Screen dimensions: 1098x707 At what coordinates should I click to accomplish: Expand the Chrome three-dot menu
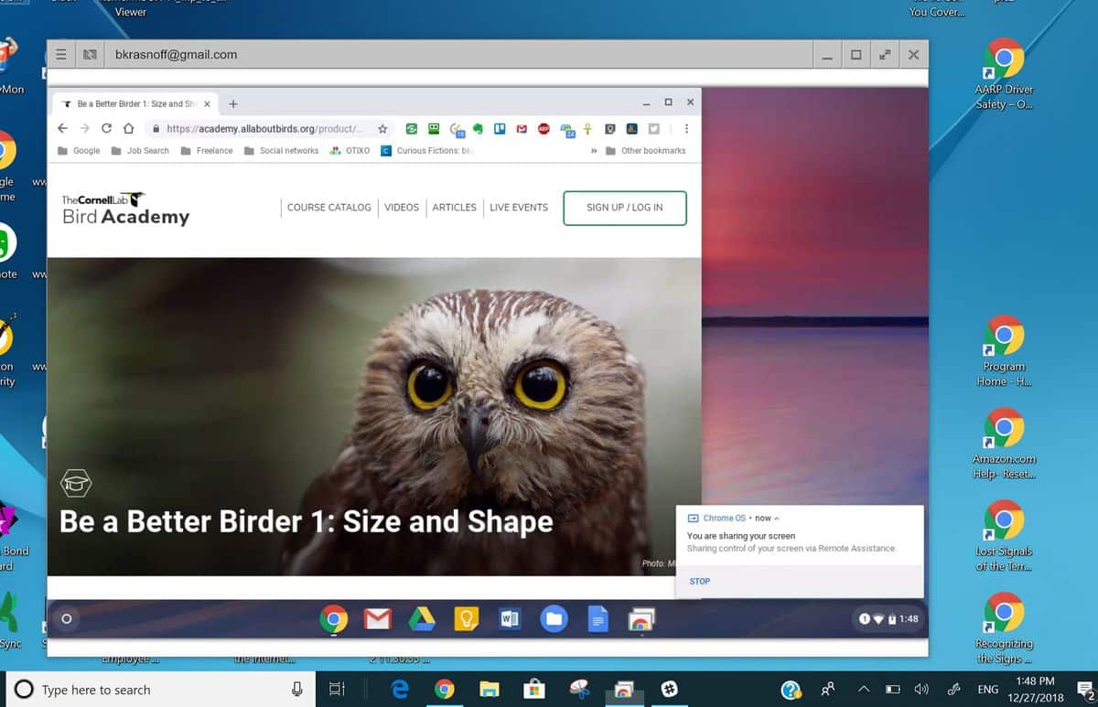pyautogui.click(x=687, y=129)
